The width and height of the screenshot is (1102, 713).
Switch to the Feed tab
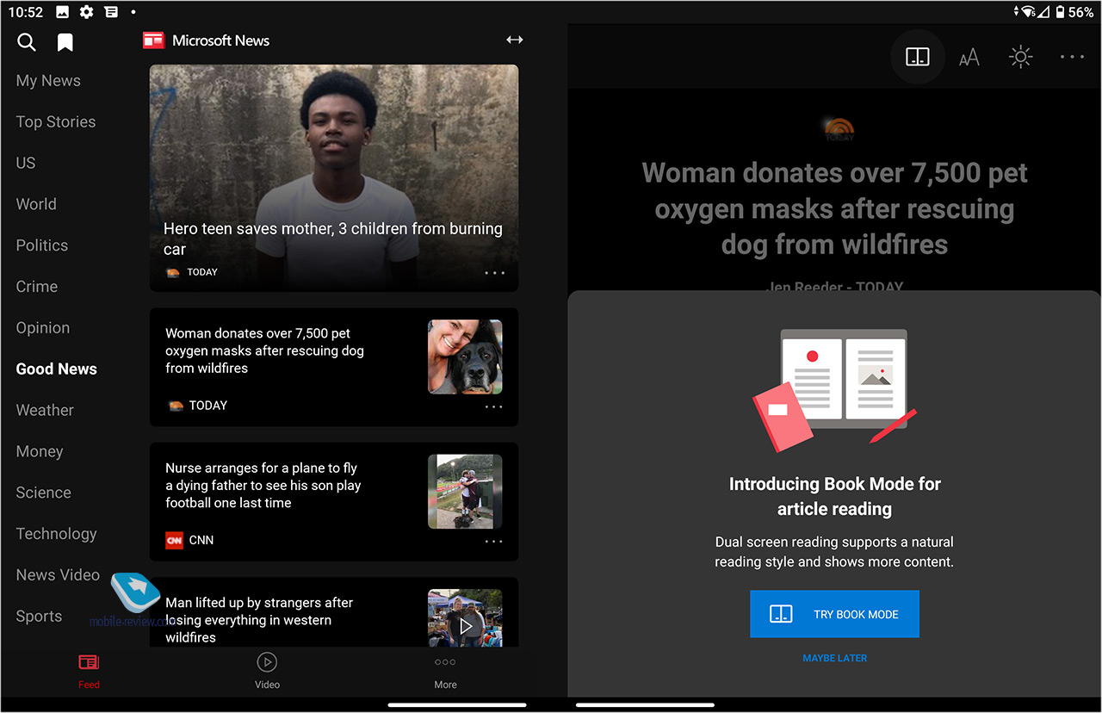pos(89,672)
